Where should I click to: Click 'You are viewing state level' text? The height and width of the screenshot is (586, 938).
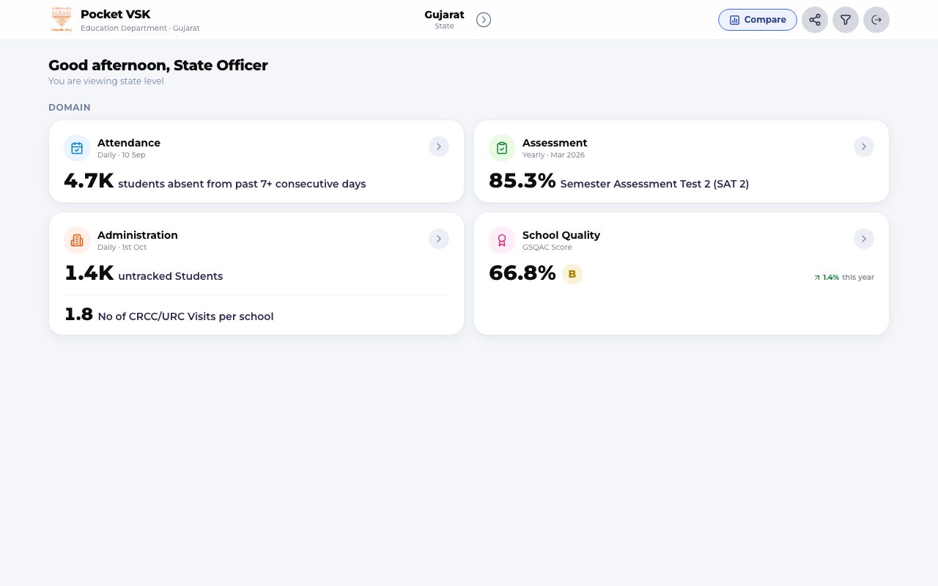106,81
